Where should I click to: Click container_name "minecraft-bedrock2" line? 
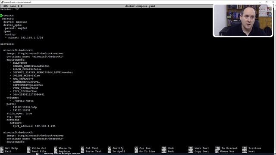tap(35, 139)
